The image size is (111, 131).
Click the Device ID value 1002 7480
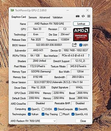point(76,50)
